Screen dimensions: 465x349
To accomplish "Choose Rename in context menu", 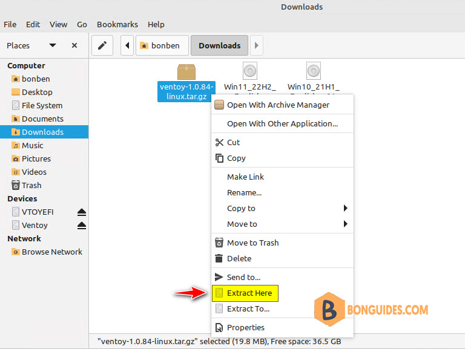I will coord(282,192).
